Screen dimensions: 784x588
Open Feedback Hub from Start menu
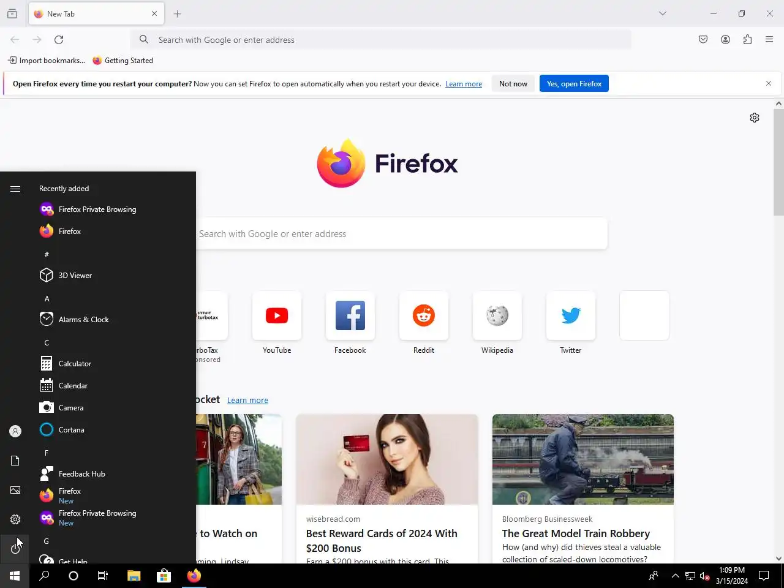pyautogui.click(x=113, y=474)
